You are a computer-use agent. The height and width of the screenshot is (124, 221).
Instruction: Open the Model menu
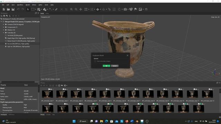point(28,5)
